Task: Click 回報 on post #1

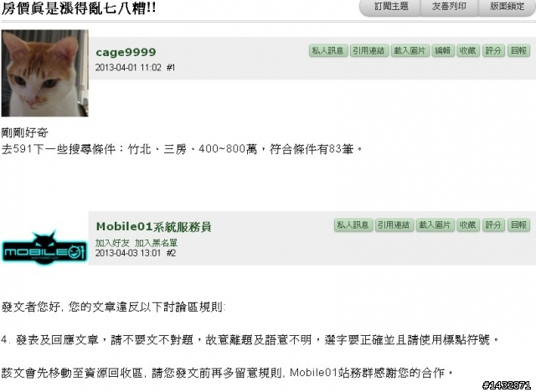Action: point(518,50)
